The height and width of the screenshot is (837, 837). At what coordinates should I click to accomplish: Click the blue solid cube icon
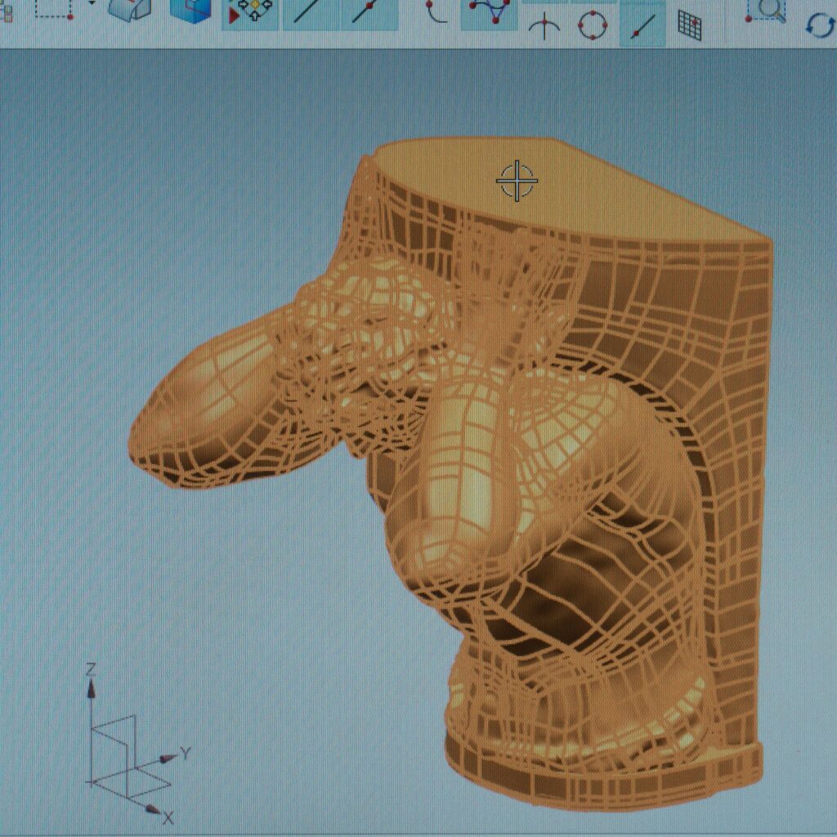pos(190,10)
